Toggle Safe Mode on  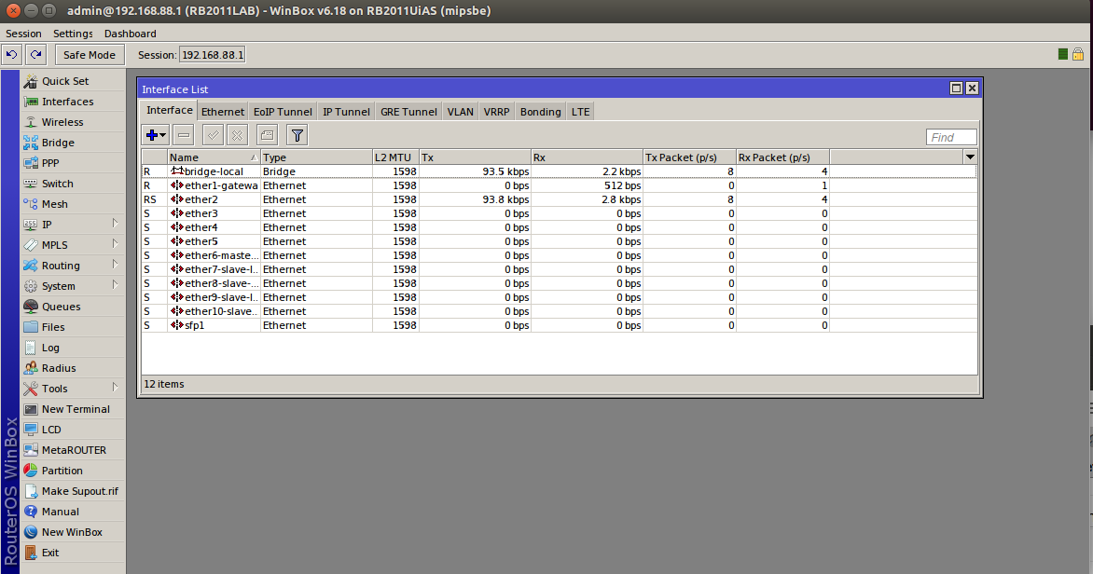pyautogui.click(x=90, y=55)
